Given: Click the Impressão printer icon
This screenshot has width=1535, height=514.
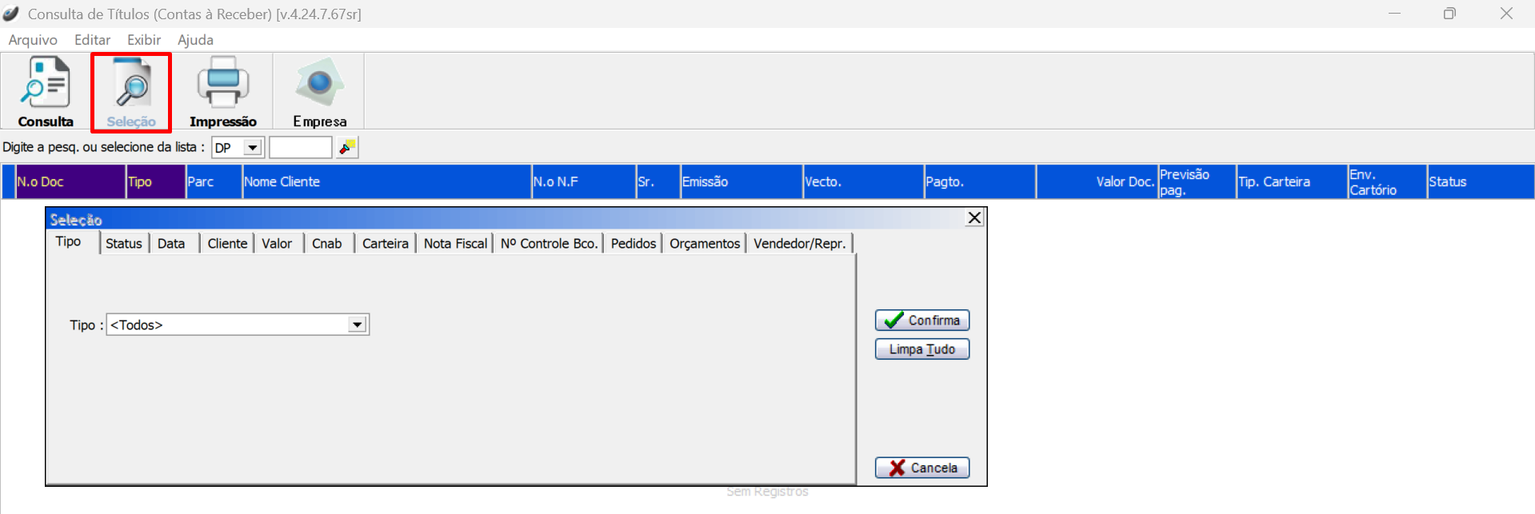Looking at the screenshot, I should pyautogui.click(x=222, y=91).
